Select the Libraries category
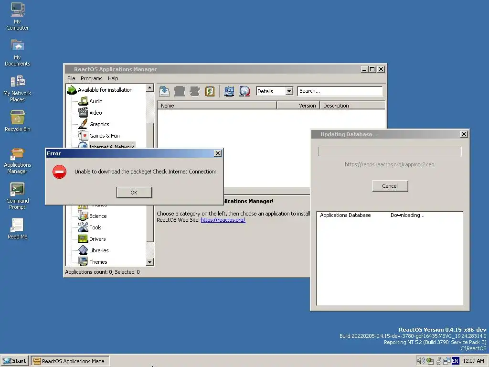The width and height of the screenshot is (489, 367). click(x=99, y=250)
